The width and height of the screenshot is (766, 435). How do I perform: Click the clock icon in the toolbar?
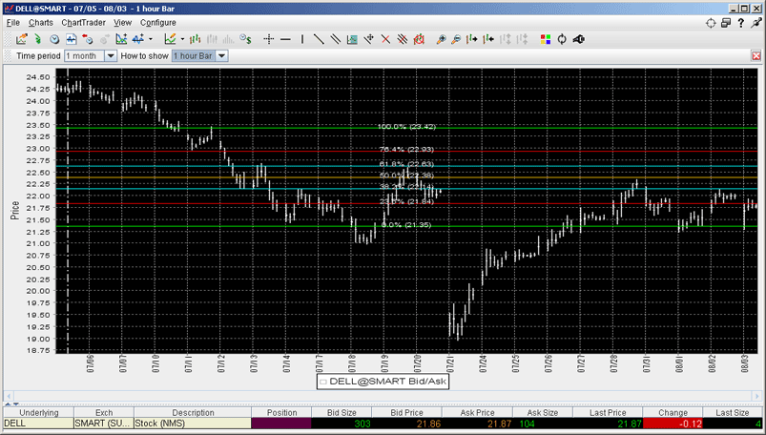tap(54, 39)
